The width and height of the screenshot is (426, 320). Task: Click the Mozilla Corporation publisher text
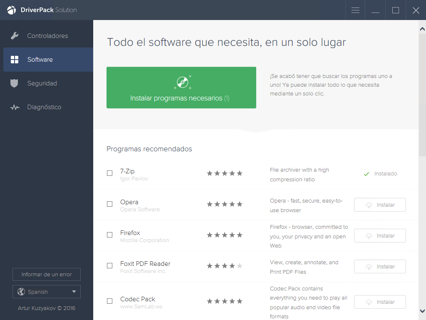click(x=144, y=240)
